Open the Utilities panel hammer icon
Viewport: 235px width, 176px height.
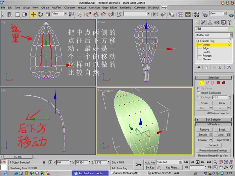tap(230, 22)
